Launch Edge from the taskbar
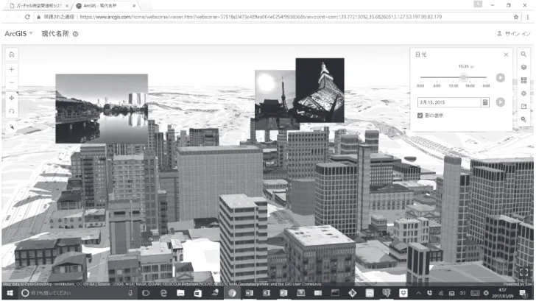This screenshot has height=301, width=536. pos(163,293)
